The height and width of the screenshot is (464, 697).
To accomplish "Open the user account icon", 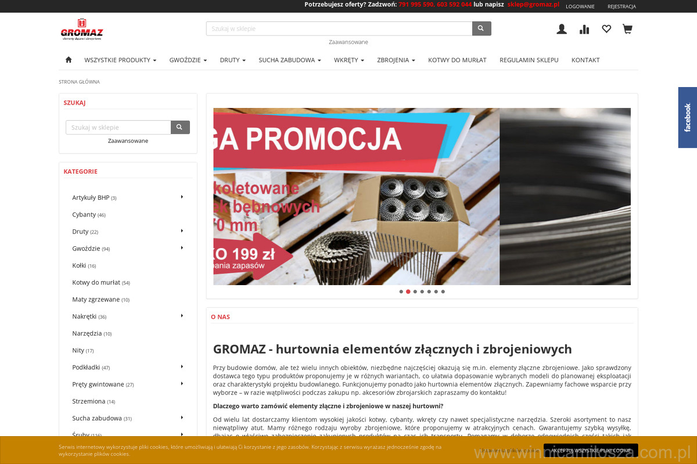I will click(x=561, y=29).
